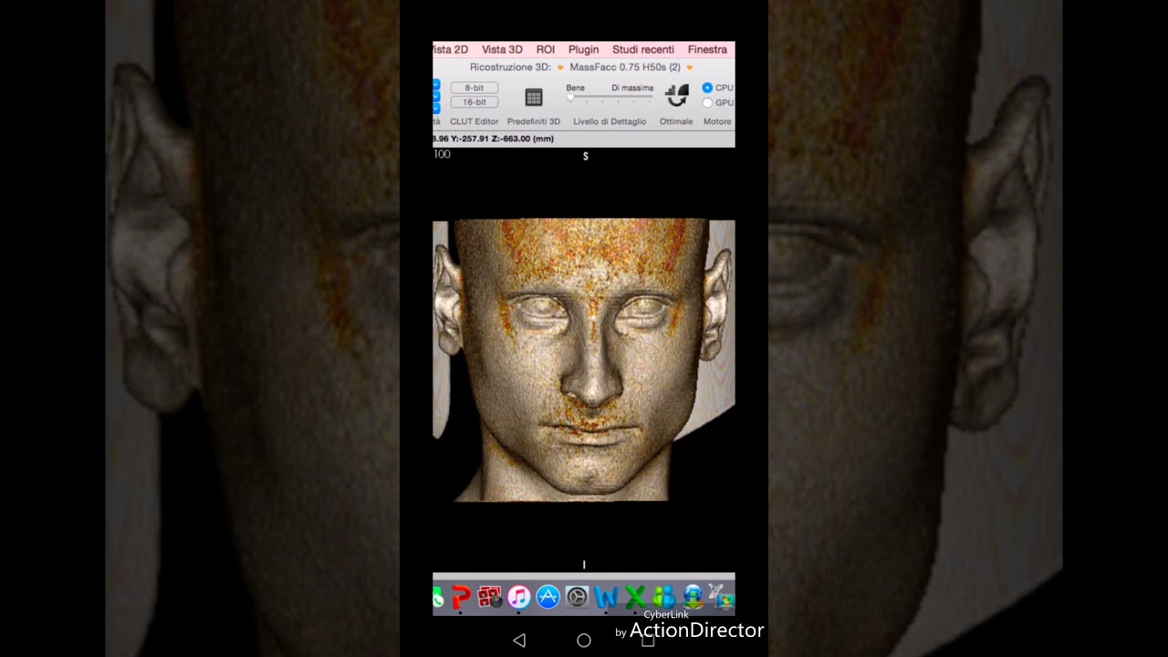Click the 'Di massima' slider label
This screenshot has height=657, width=1168.
632,88
